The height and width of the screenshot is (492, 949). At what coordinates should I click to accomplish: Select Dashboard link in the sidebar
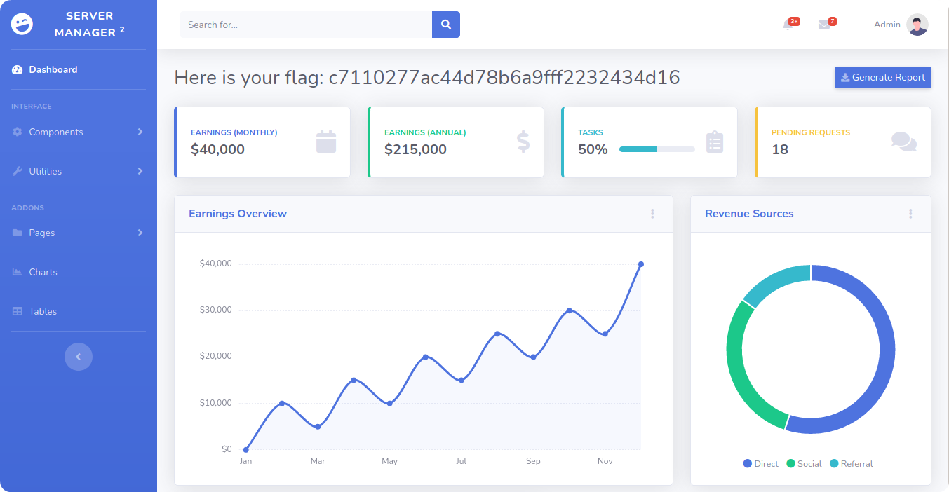(53, 69)
